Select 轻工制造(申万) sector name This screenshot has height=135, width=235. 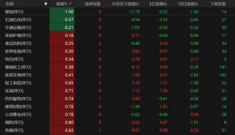click(x=18, y=83)
